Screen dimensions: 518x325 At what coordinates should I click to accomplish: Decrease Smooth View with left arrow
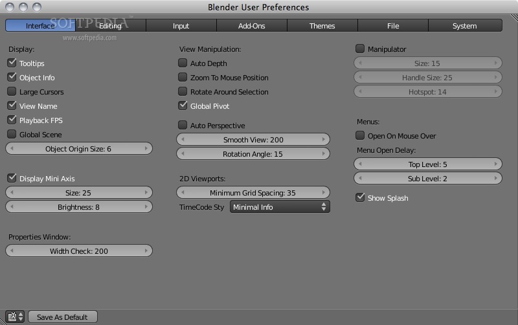click(183, 139)
